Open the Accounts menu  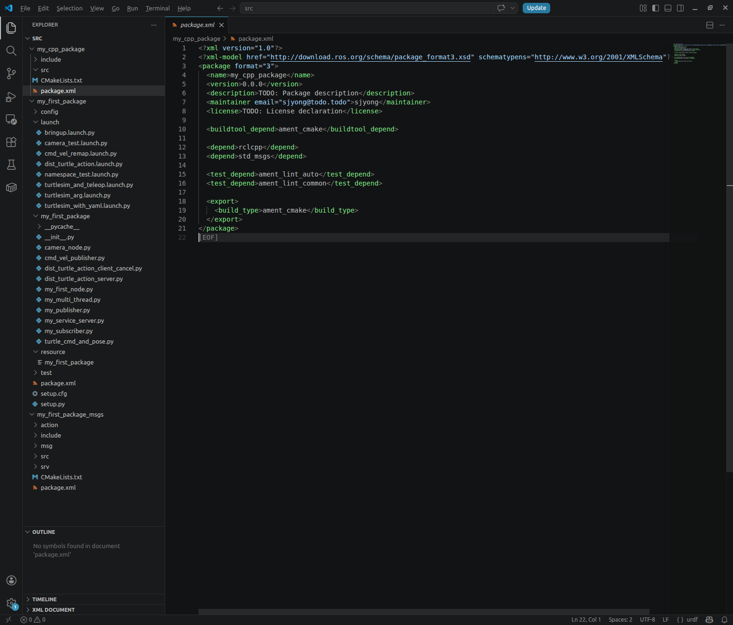pyautogui.click(x=11, y=580)
